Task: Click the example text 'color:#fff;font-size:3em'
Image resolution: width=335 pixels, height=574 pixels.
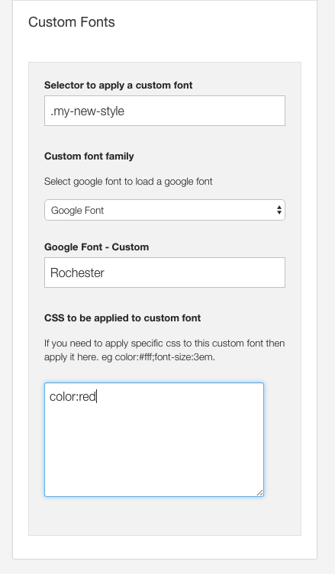Action: click(x=164, y=357)
